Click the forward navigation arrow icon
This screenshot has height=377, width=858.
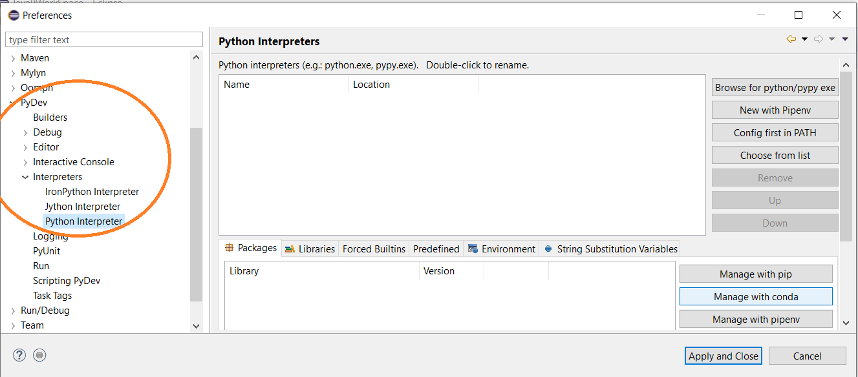819,39
